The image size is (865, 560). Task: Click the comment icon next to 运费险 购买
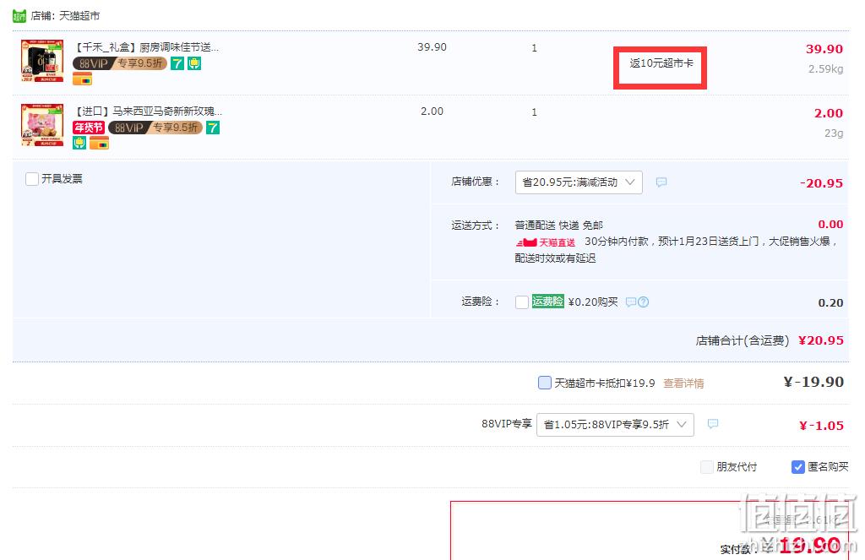[631, 302]
